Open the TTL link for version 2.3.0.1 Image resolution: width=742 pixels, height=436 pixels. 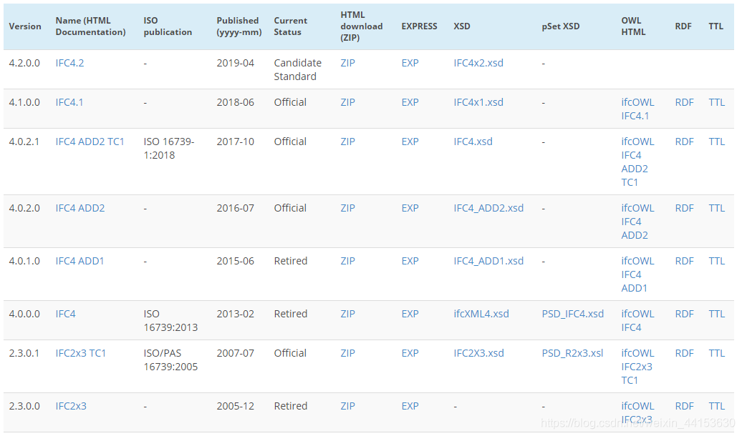716,353
